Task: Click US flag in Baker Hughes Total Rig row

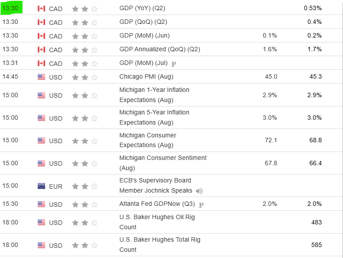Action: [42, 245]
